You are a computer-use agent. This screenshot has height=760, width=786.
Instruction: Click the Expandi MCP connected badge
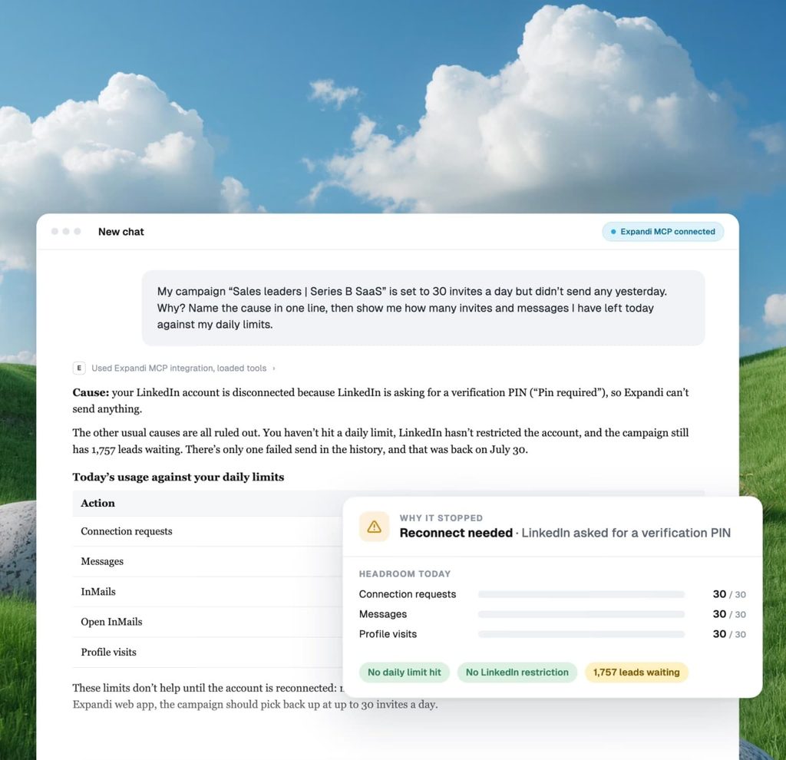coord(662,232)
